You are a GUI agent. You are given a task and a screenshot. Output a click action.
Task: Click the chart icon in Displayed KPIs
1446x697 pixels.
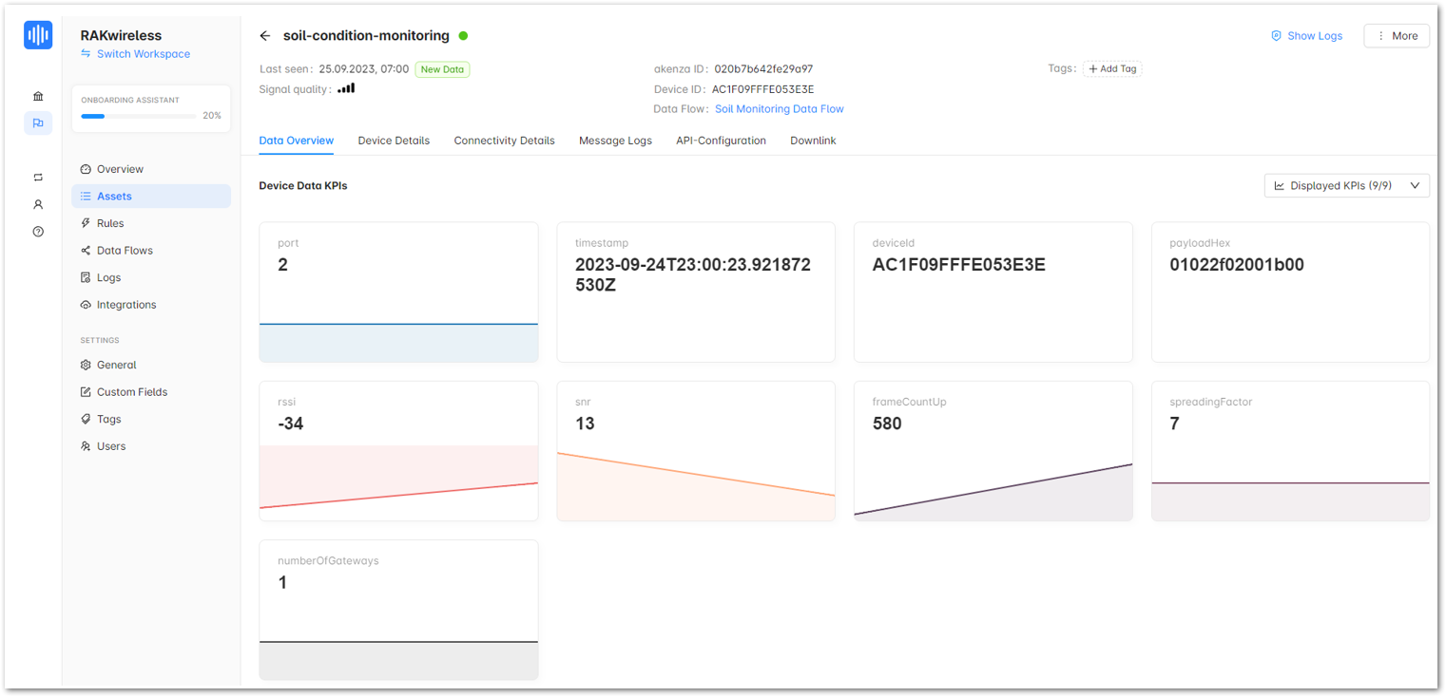point(1280,186)
